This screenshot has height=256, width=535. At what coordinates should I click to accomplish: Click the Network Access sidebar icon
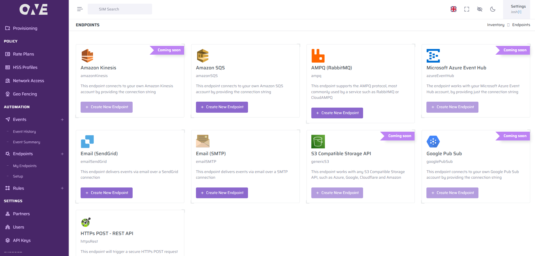(8, 81)
